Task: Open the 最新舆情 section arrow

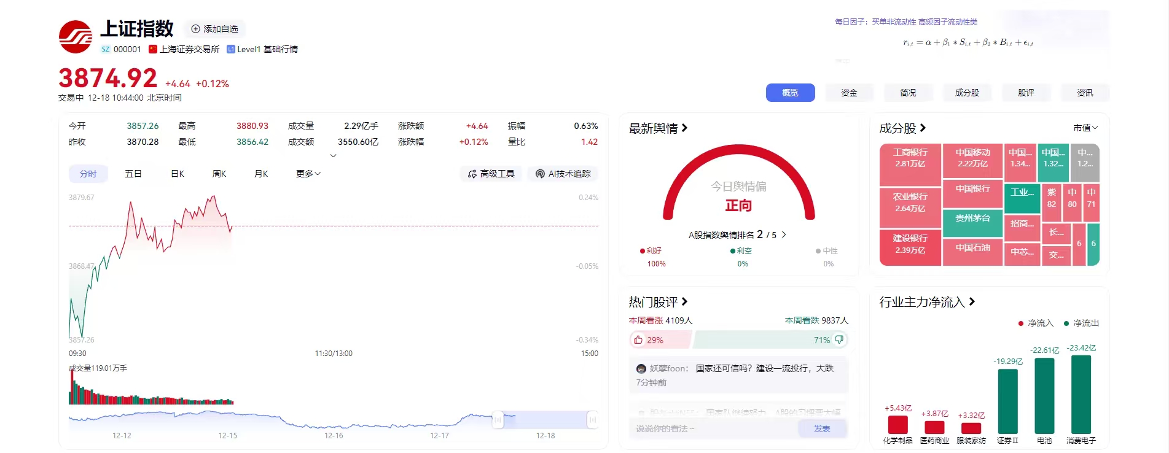Action: click(x=684, y=128)
